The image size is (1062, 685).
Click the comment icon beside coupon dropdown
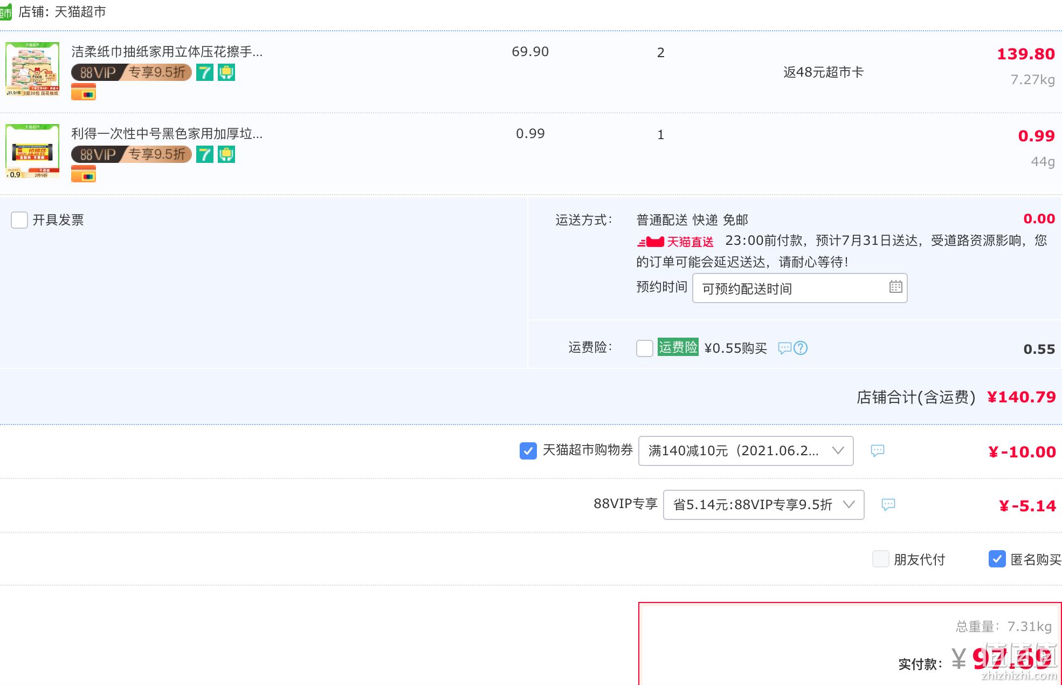(x=878, y=451)
